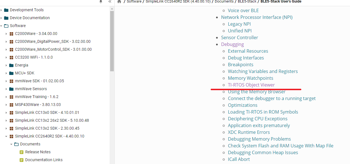Expand the mmWave Sensors node arrow
This screenshot has width=350, height=164.
tap(6, 89)
